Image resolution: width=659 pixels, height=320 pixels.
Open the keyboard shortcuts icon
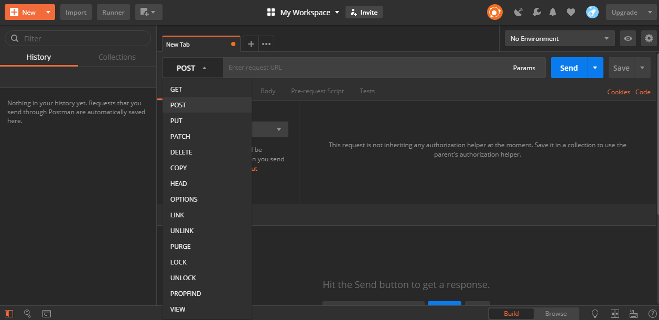tap(633, 313)
